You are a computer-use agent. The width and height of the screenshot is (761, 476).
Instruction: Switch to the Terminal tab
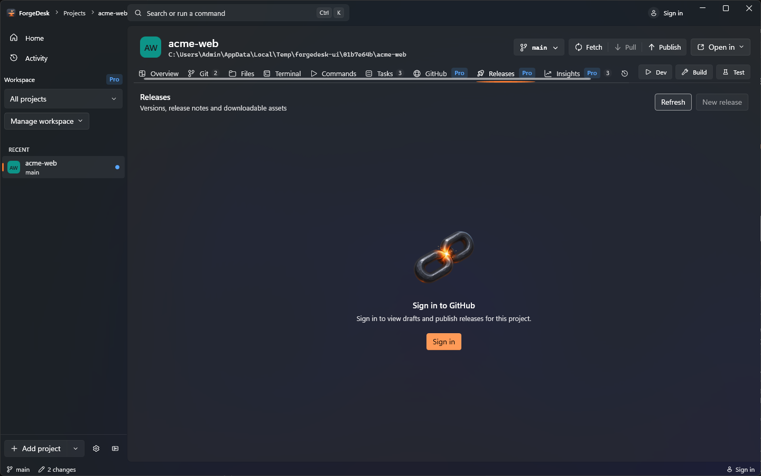[x=282, y=74]
